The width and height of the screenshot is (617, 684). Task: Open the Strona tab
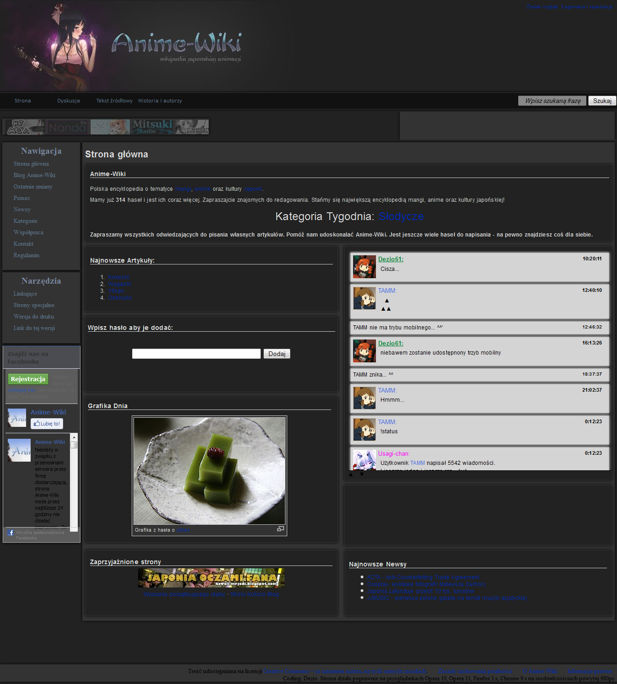(22, 101)
